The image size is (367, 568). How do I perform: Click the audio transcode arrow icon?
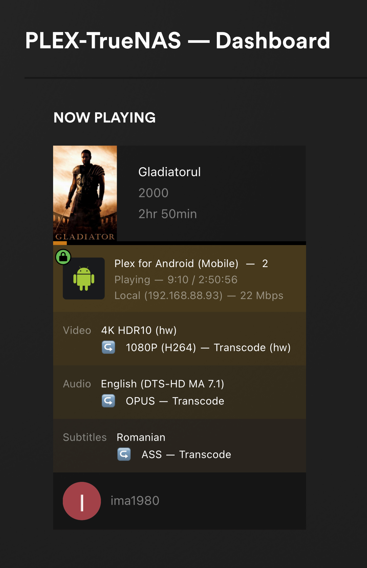pyautogui.click(x=108, y=401)
